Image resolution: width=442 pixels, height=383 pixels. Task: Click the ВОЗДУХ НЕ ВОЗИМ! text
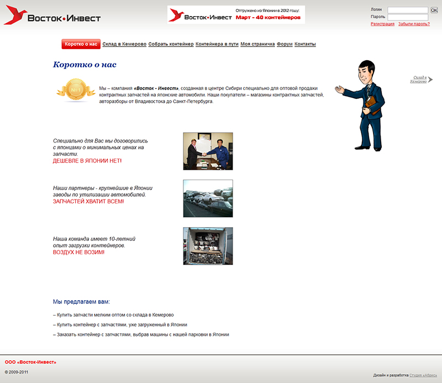coord(78,252)
